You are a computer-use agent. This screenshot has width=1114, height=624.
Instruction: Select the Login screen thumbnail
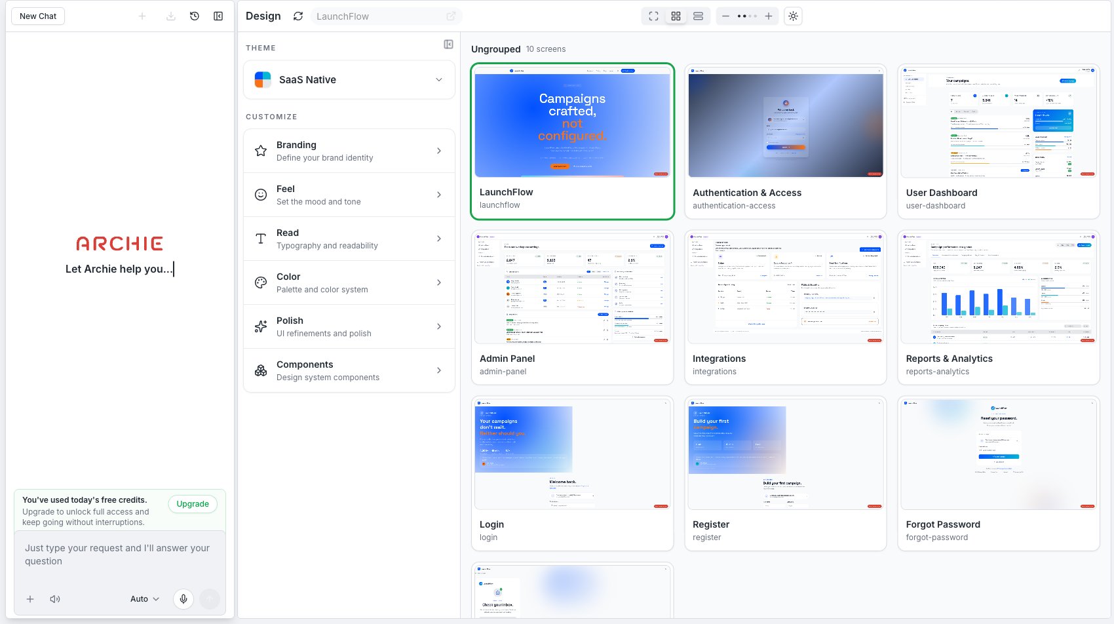point(573,454)
